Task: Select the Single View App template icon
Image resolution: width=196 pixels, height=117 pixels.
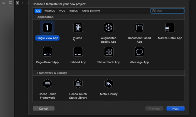Action: point(47,28)
